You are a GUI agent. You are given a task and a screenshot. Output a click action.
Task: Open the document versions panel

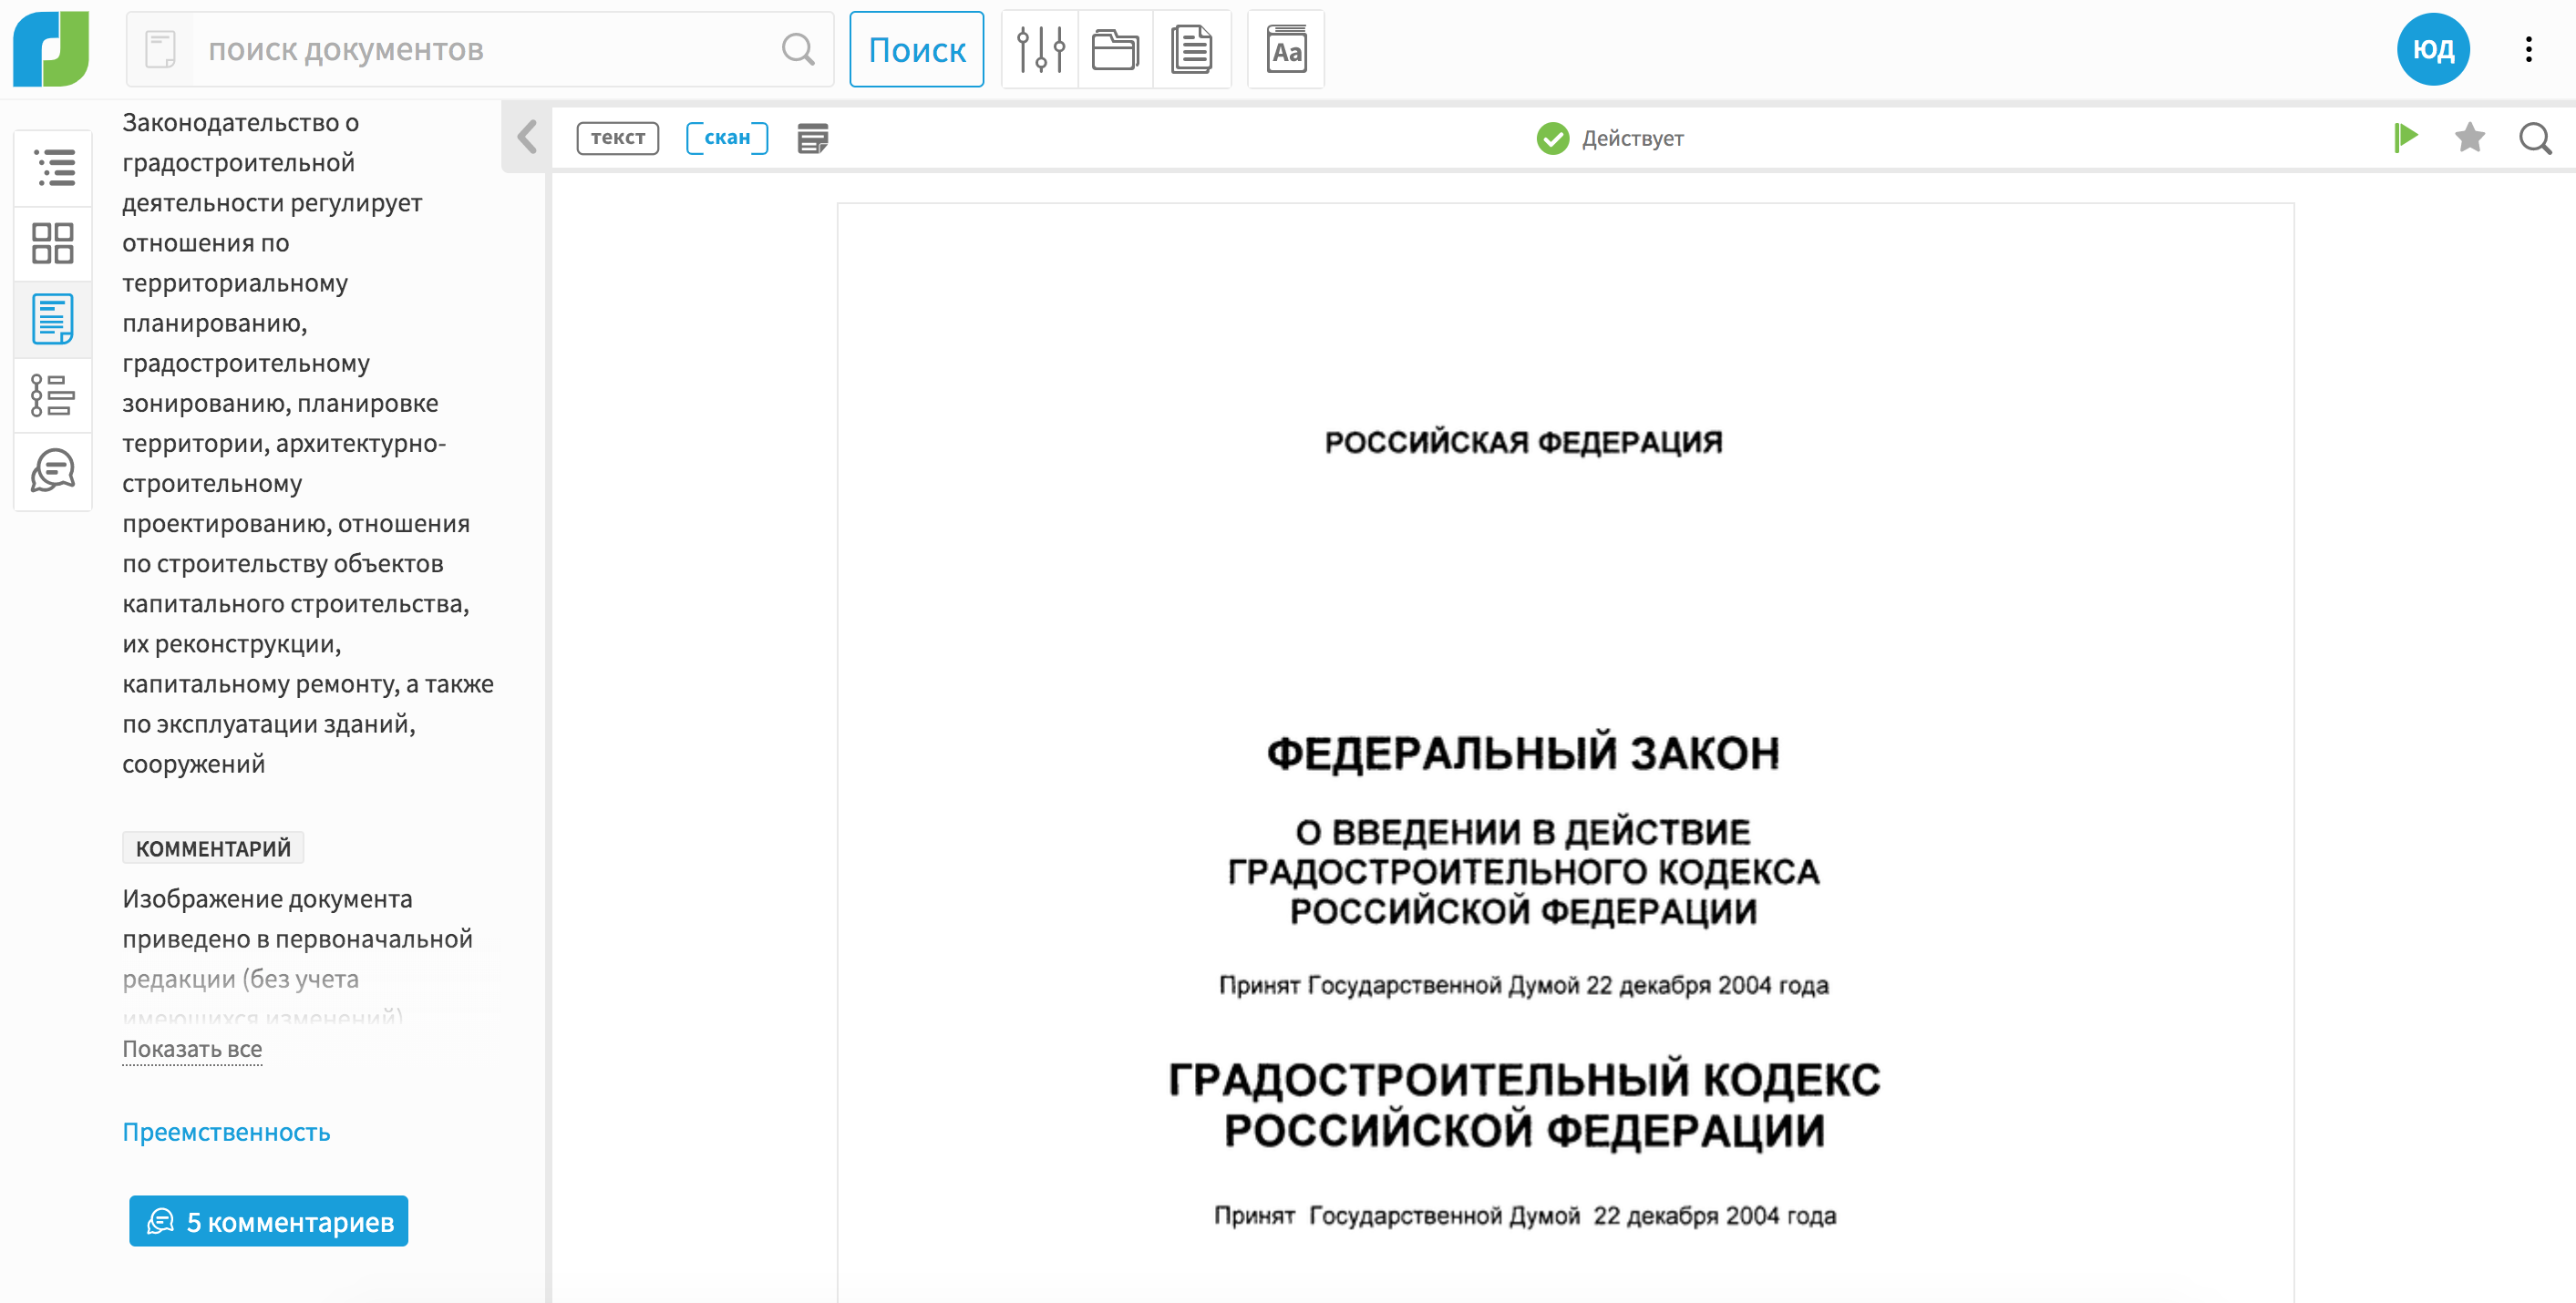click(52, 395)
